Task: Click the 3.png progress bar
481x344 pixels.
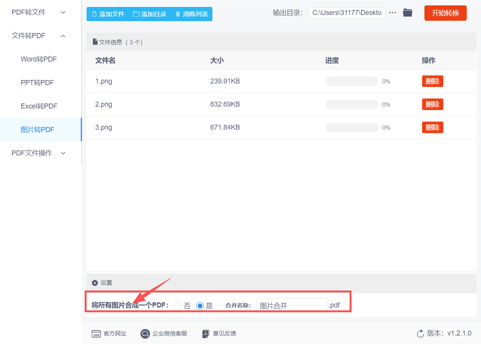Action: tap(352, 127)
